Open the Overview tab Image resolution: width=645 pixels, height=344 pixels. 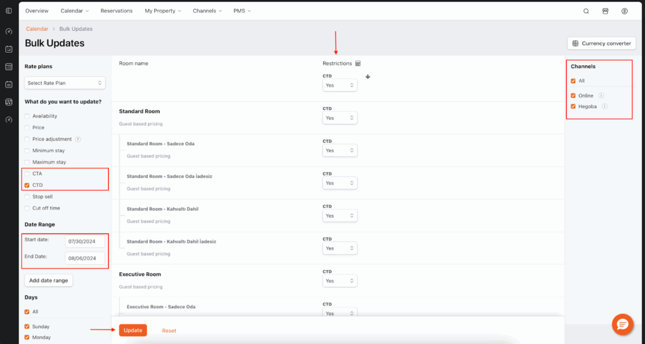pyautogui.click(x=37, y=11)
